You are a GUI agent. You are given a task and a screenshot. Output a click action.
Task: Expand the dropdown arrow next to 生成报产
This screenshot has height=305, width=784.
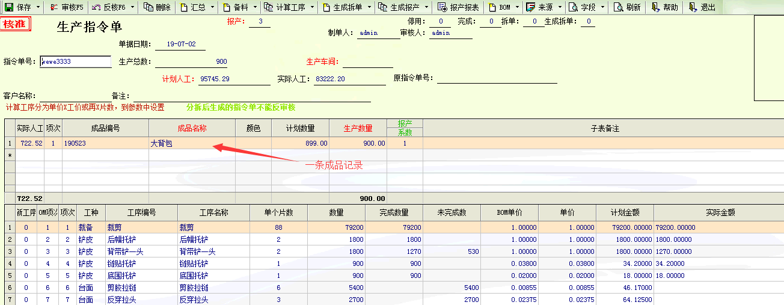click(426, 7)
